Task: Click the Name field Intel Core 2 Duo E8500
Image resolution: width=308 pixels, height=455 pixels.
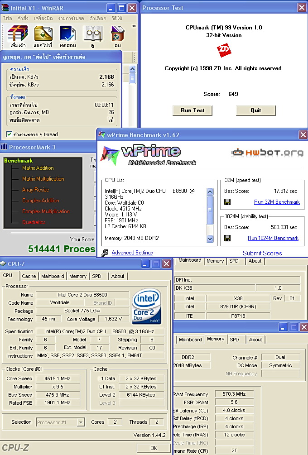Action: coord(82,295)
